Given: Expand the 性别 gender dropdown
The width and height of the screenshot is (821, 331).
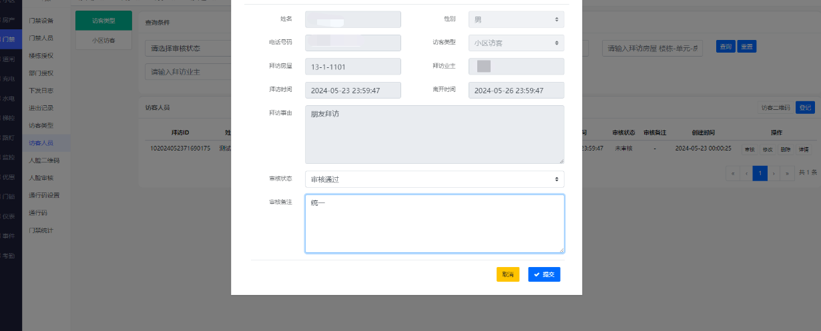Looking at the screenshot, I should (x=516, y=19).
